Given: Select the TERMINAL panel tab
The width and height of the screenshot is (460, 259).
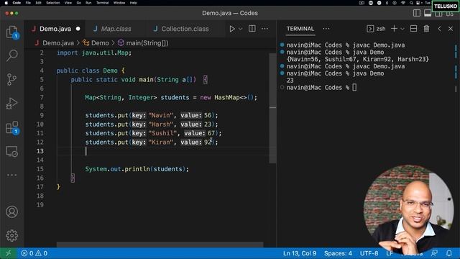Looking at the screenshot, I should pyautogui.click(x=300, y=29).
